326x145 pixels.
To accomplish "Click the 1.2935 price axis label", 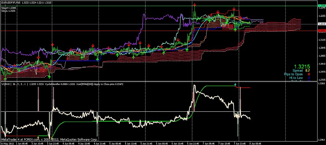I will pos(322,80).
